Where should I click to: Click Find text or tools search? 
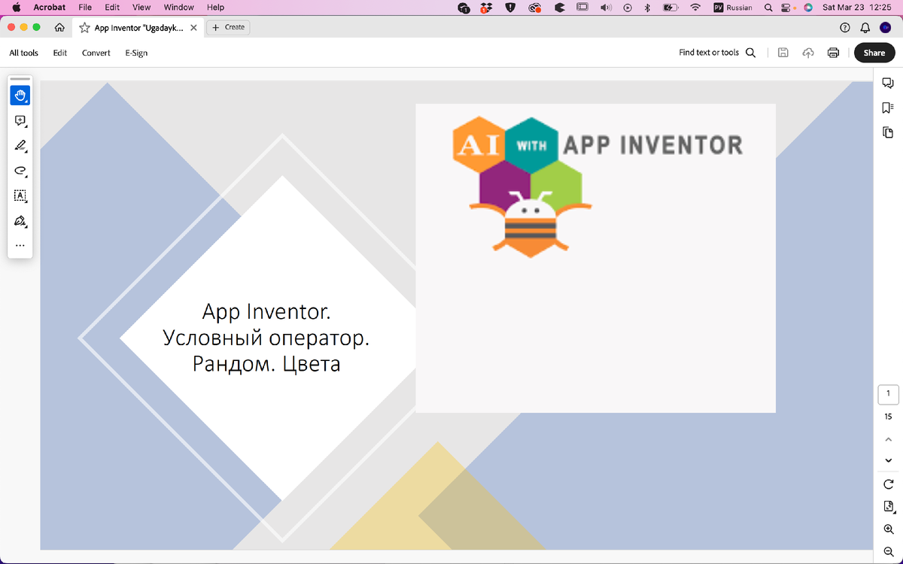pyautogui.click(x=717, y=53)
